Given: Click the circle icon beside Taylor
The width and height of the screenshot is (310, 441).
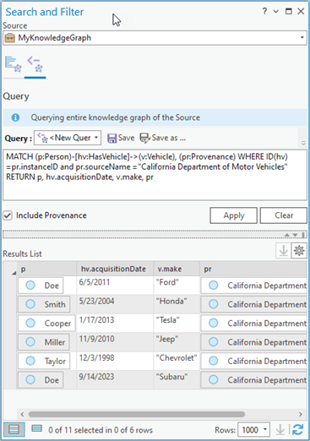Looking at the screenshot, I should 30,361.
